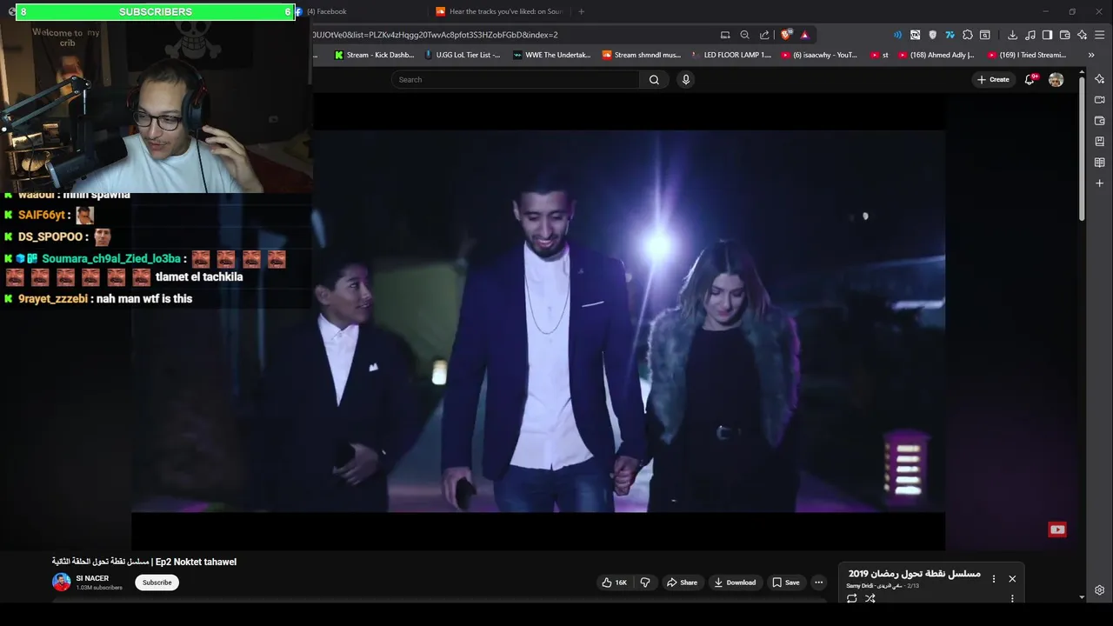Image resolution: width=1113 pixels, height=626 pixels.
Task: Click chat message 'nah man wtf is this'
Action: pyautogui.click(x=144, y=298)
